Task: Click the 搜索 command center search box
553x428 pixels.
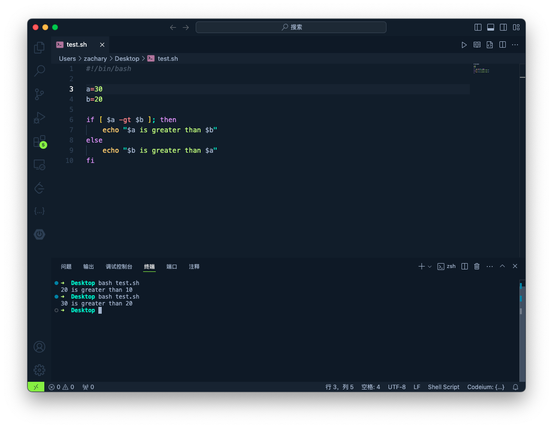Action: (291, 27)
